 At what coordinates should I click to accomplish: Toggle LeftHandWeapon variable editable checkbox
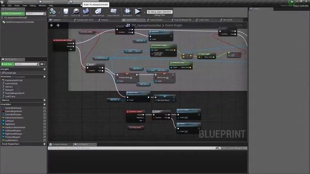click(45, 130)
